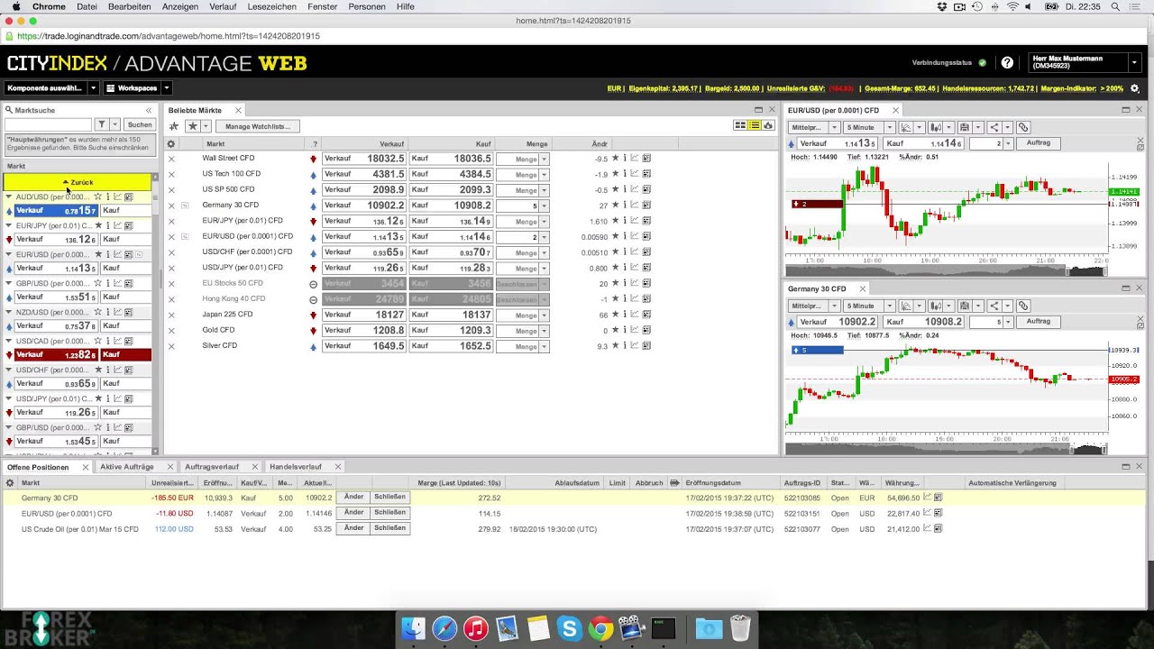
Task: Click Suchen button in Marktsuche
Action: point(140,125)
